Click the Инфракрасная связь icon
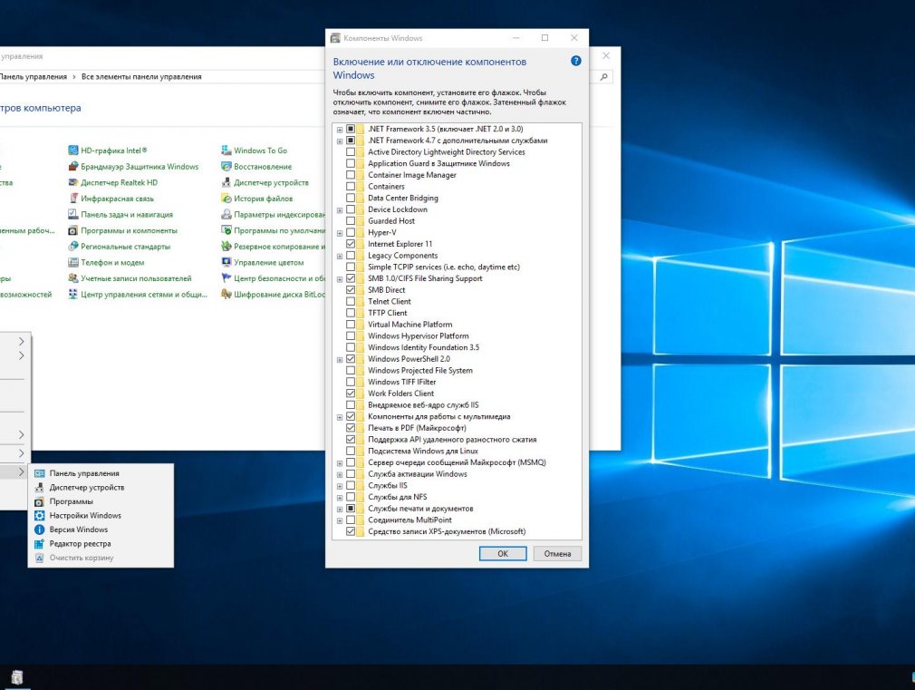 [x=73, y=199]
